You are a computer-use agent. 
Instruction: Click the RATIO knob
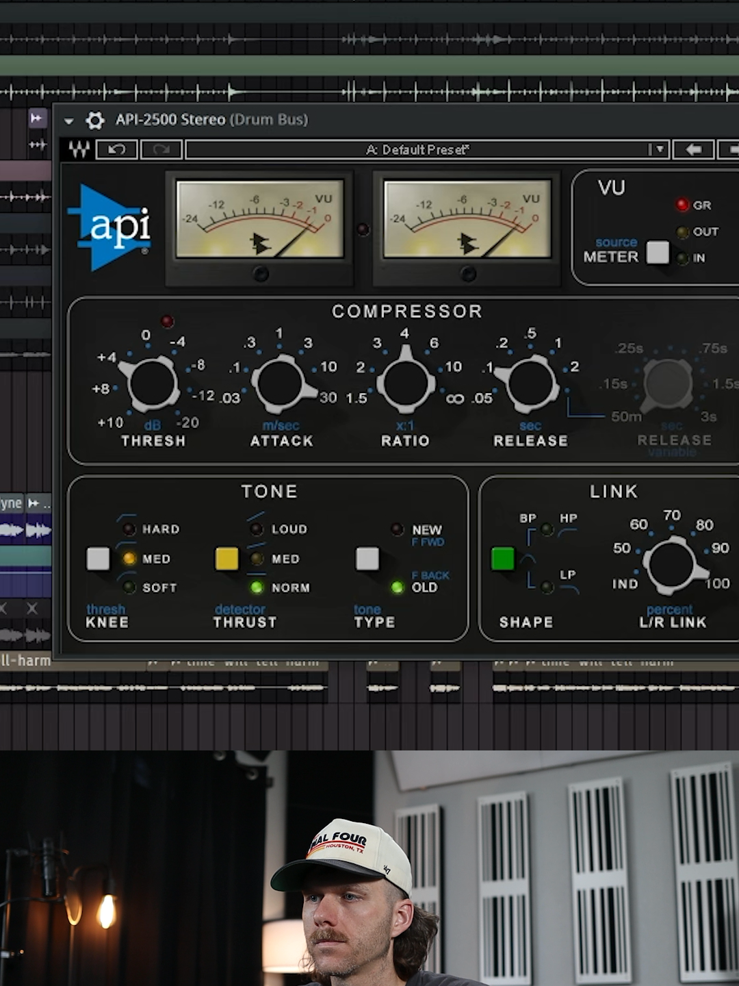405,382
